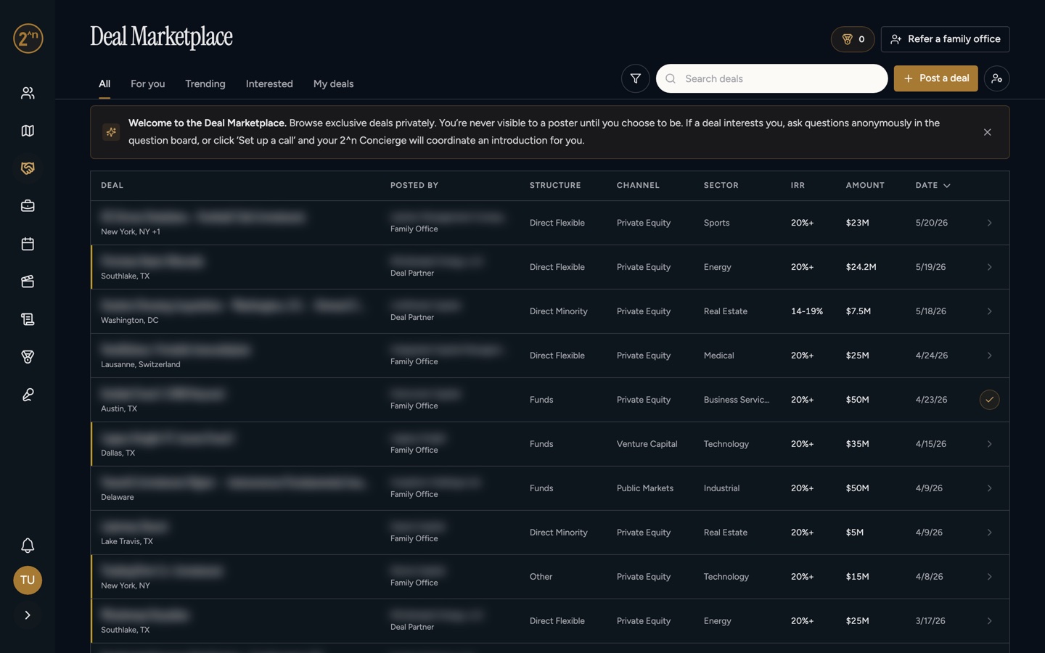This screenshot has height=653, width=1045.
Task: Open the $24.2M Energy deal chevron
Action: [x=989, y=267]
